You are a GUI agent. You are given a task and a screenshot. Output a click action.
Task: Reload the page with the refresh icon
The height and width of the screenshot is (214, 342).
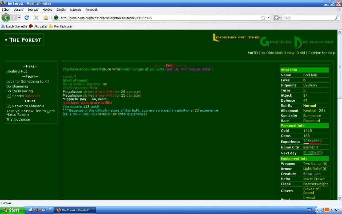[x=27, y=18]
